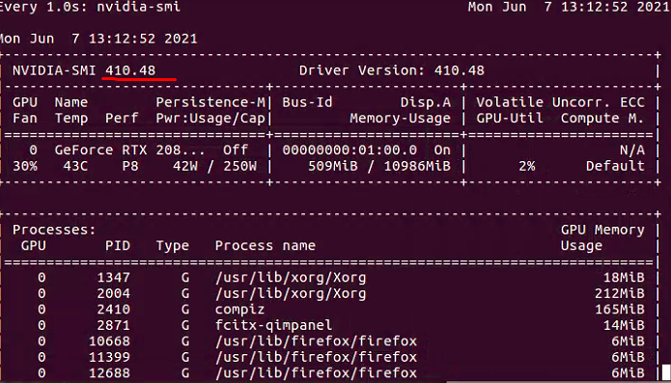The image size is (671, 383).
Task: Click the Persistence-M column header
Action: click(210, 102)
